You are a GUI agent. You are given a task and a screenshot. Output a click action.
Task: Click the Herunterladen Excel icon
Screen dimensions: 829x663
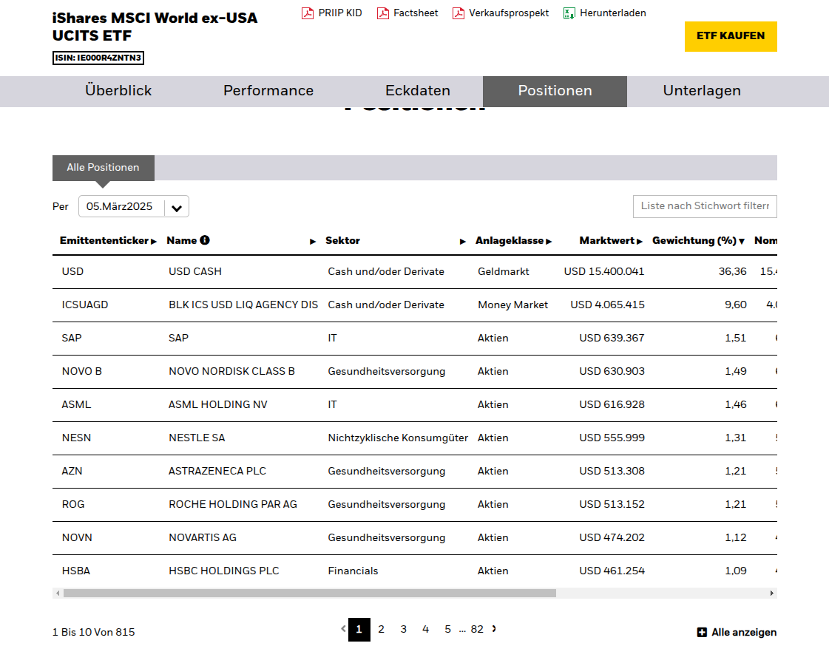[569, 13]
